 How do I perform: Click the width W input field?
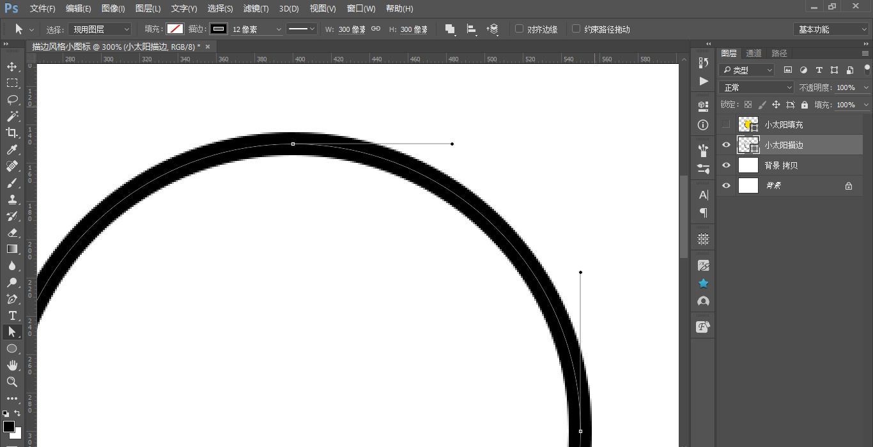(352, 29)
